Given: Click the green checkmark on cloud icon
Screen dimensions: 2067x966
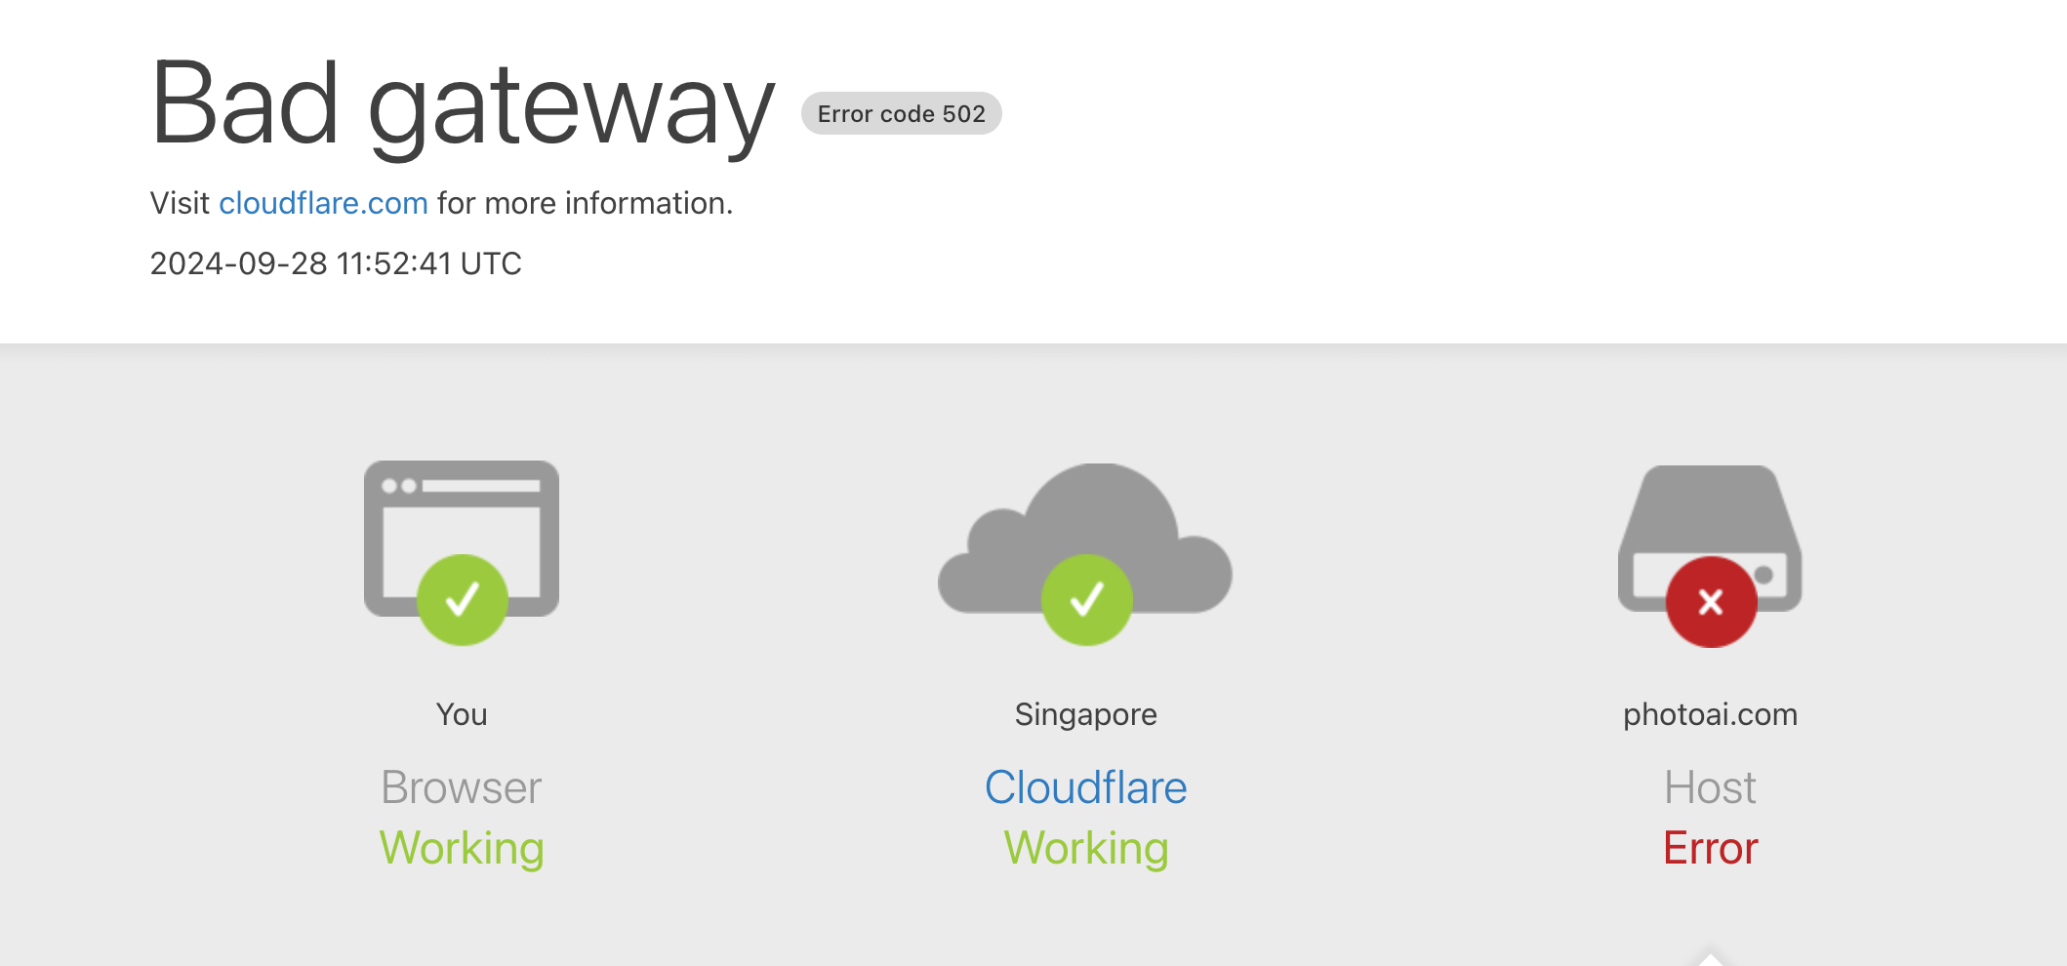Looking at the screenshot, I should click(1086, 600).
